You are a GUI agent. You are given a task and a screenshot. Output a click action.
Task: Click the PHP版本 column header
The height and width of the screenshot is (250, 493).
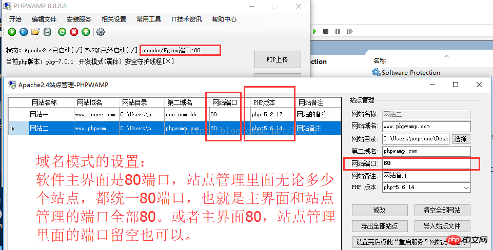coord(273,102)
